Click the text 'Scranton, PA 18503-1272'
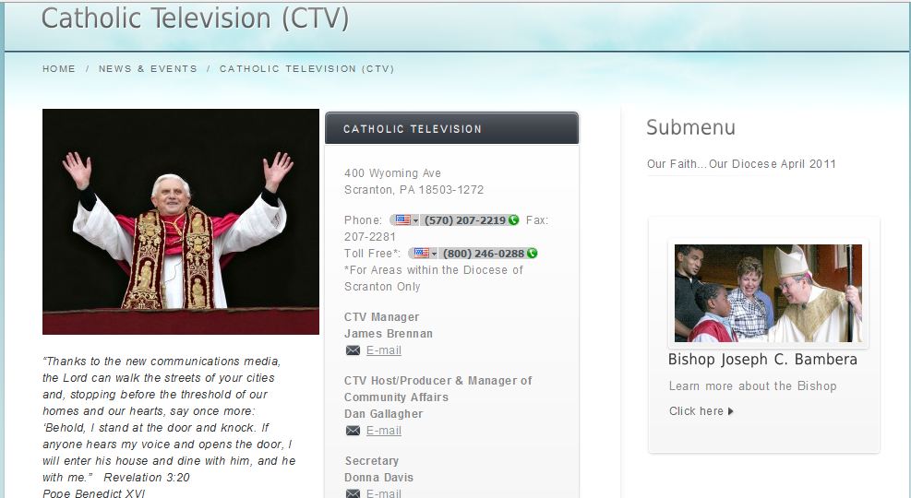 [x=414, y=189]
